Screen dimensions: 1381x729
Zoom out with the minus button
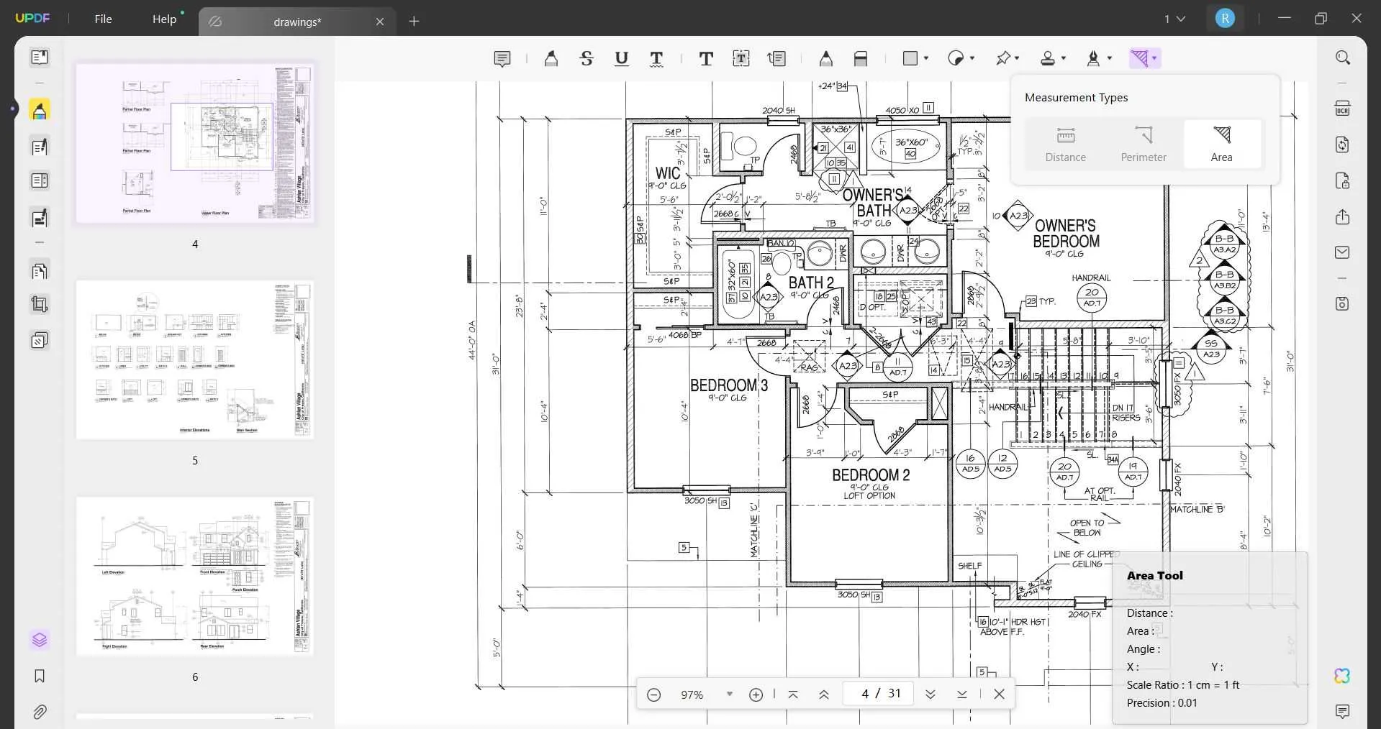tap(653, 694)
